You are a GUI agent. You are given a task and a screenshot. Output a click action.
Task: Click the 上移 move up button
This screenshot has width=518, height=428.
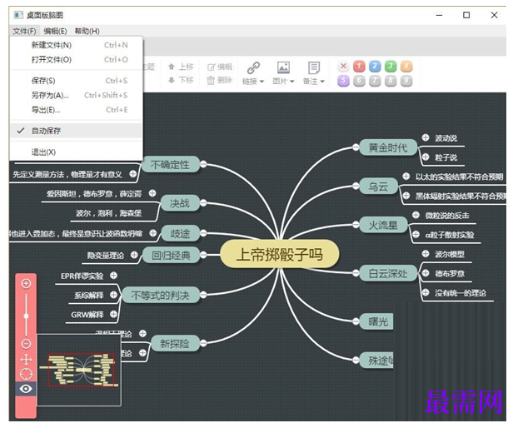(x=181, y=67)
